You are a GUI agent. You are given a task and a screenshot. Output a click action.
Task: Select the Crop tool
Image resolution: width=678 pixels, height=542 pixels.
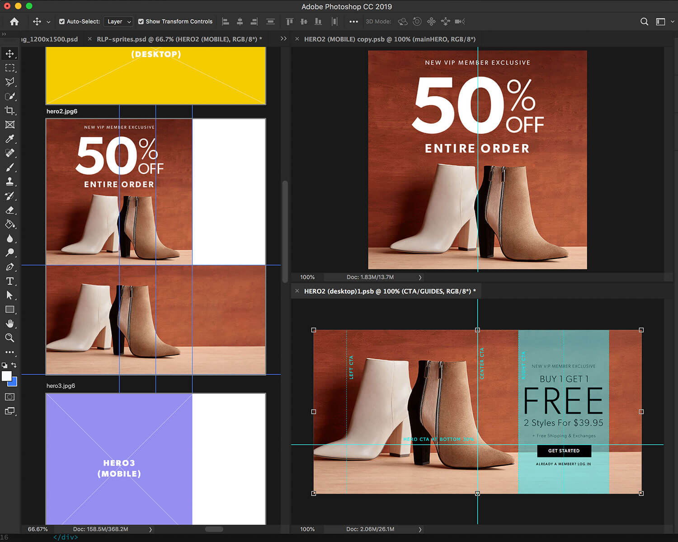(9, 111)
